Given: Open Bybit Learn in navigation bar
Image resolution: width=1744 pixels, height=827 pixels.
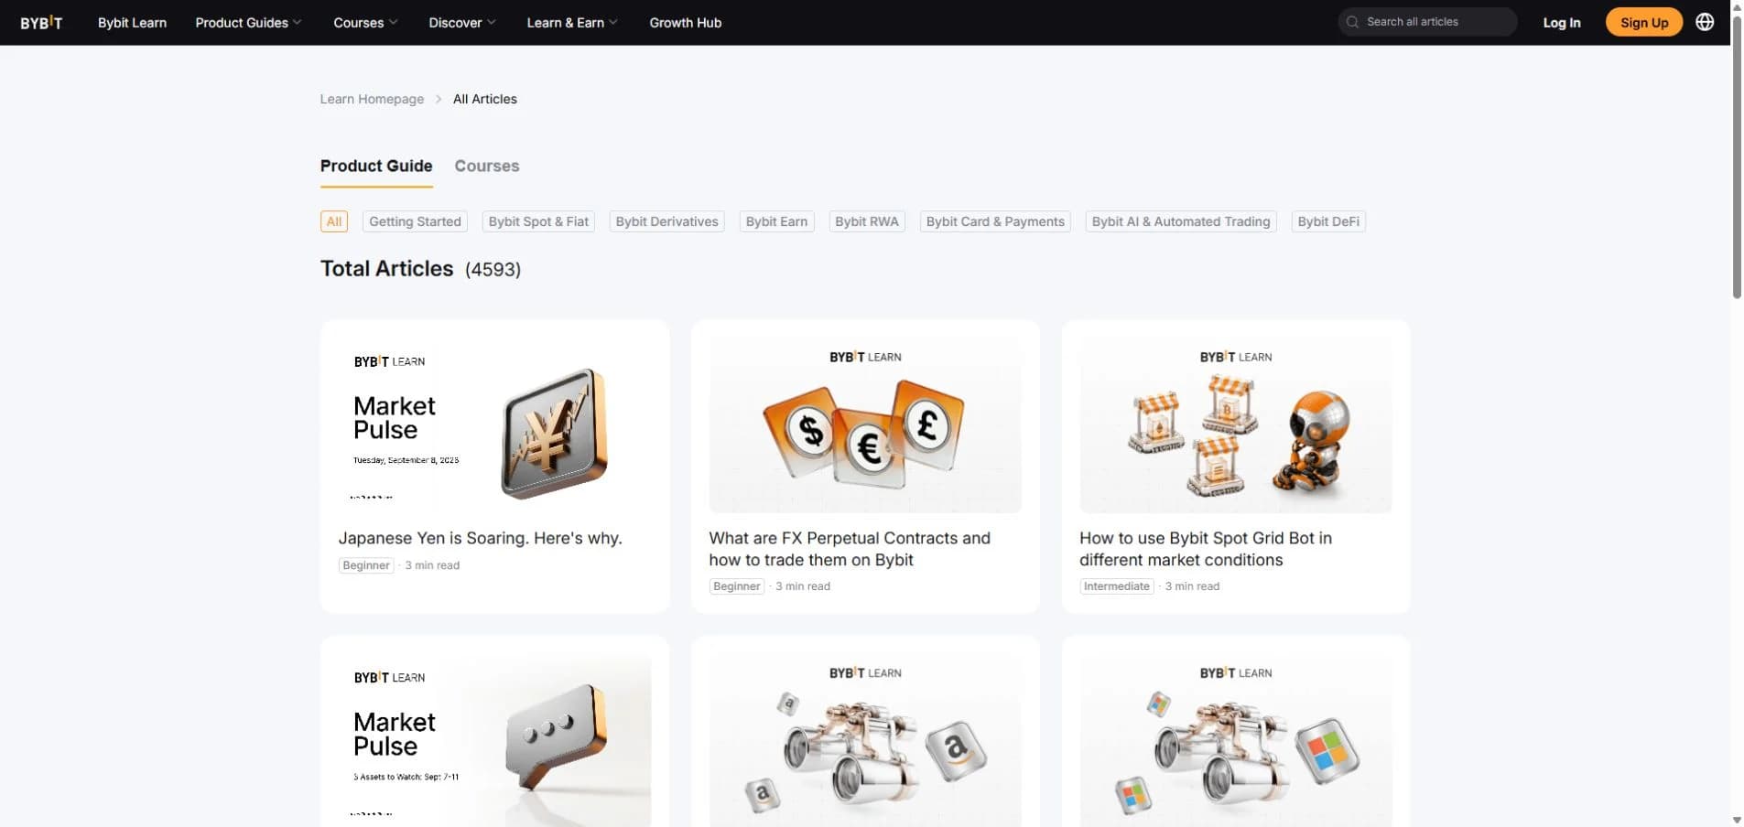Looking at the screenshot, I should (132, 23).
